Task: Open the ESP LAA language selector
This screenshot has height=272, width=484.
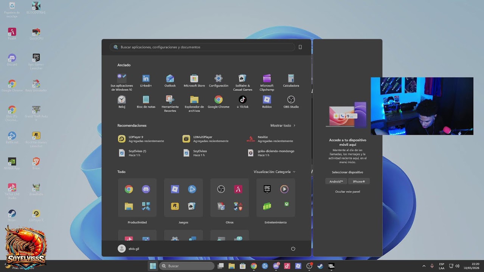Action: (442, 266)
